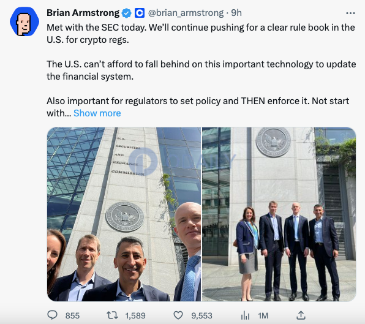Expand tweet with Show more link
The height and width of the screenshot is (324, 365).
click(x=97, y=113)
